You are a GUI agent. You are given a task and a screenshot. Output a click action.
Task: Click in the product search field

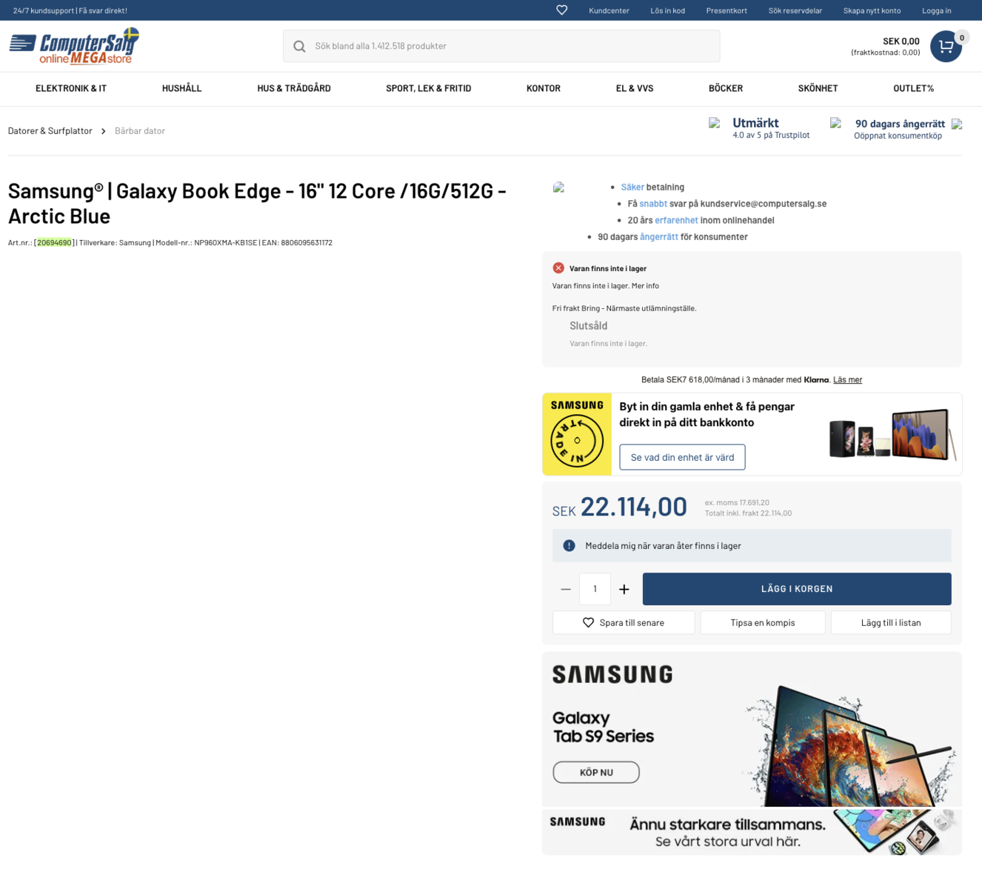(501, 46)
